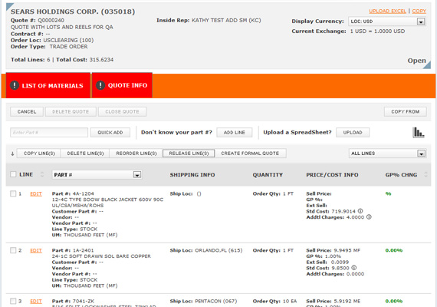This screenshot has width=437, height=307.
Task: Check the select-all LINE header checkbox
Action: tap(13, 174)
